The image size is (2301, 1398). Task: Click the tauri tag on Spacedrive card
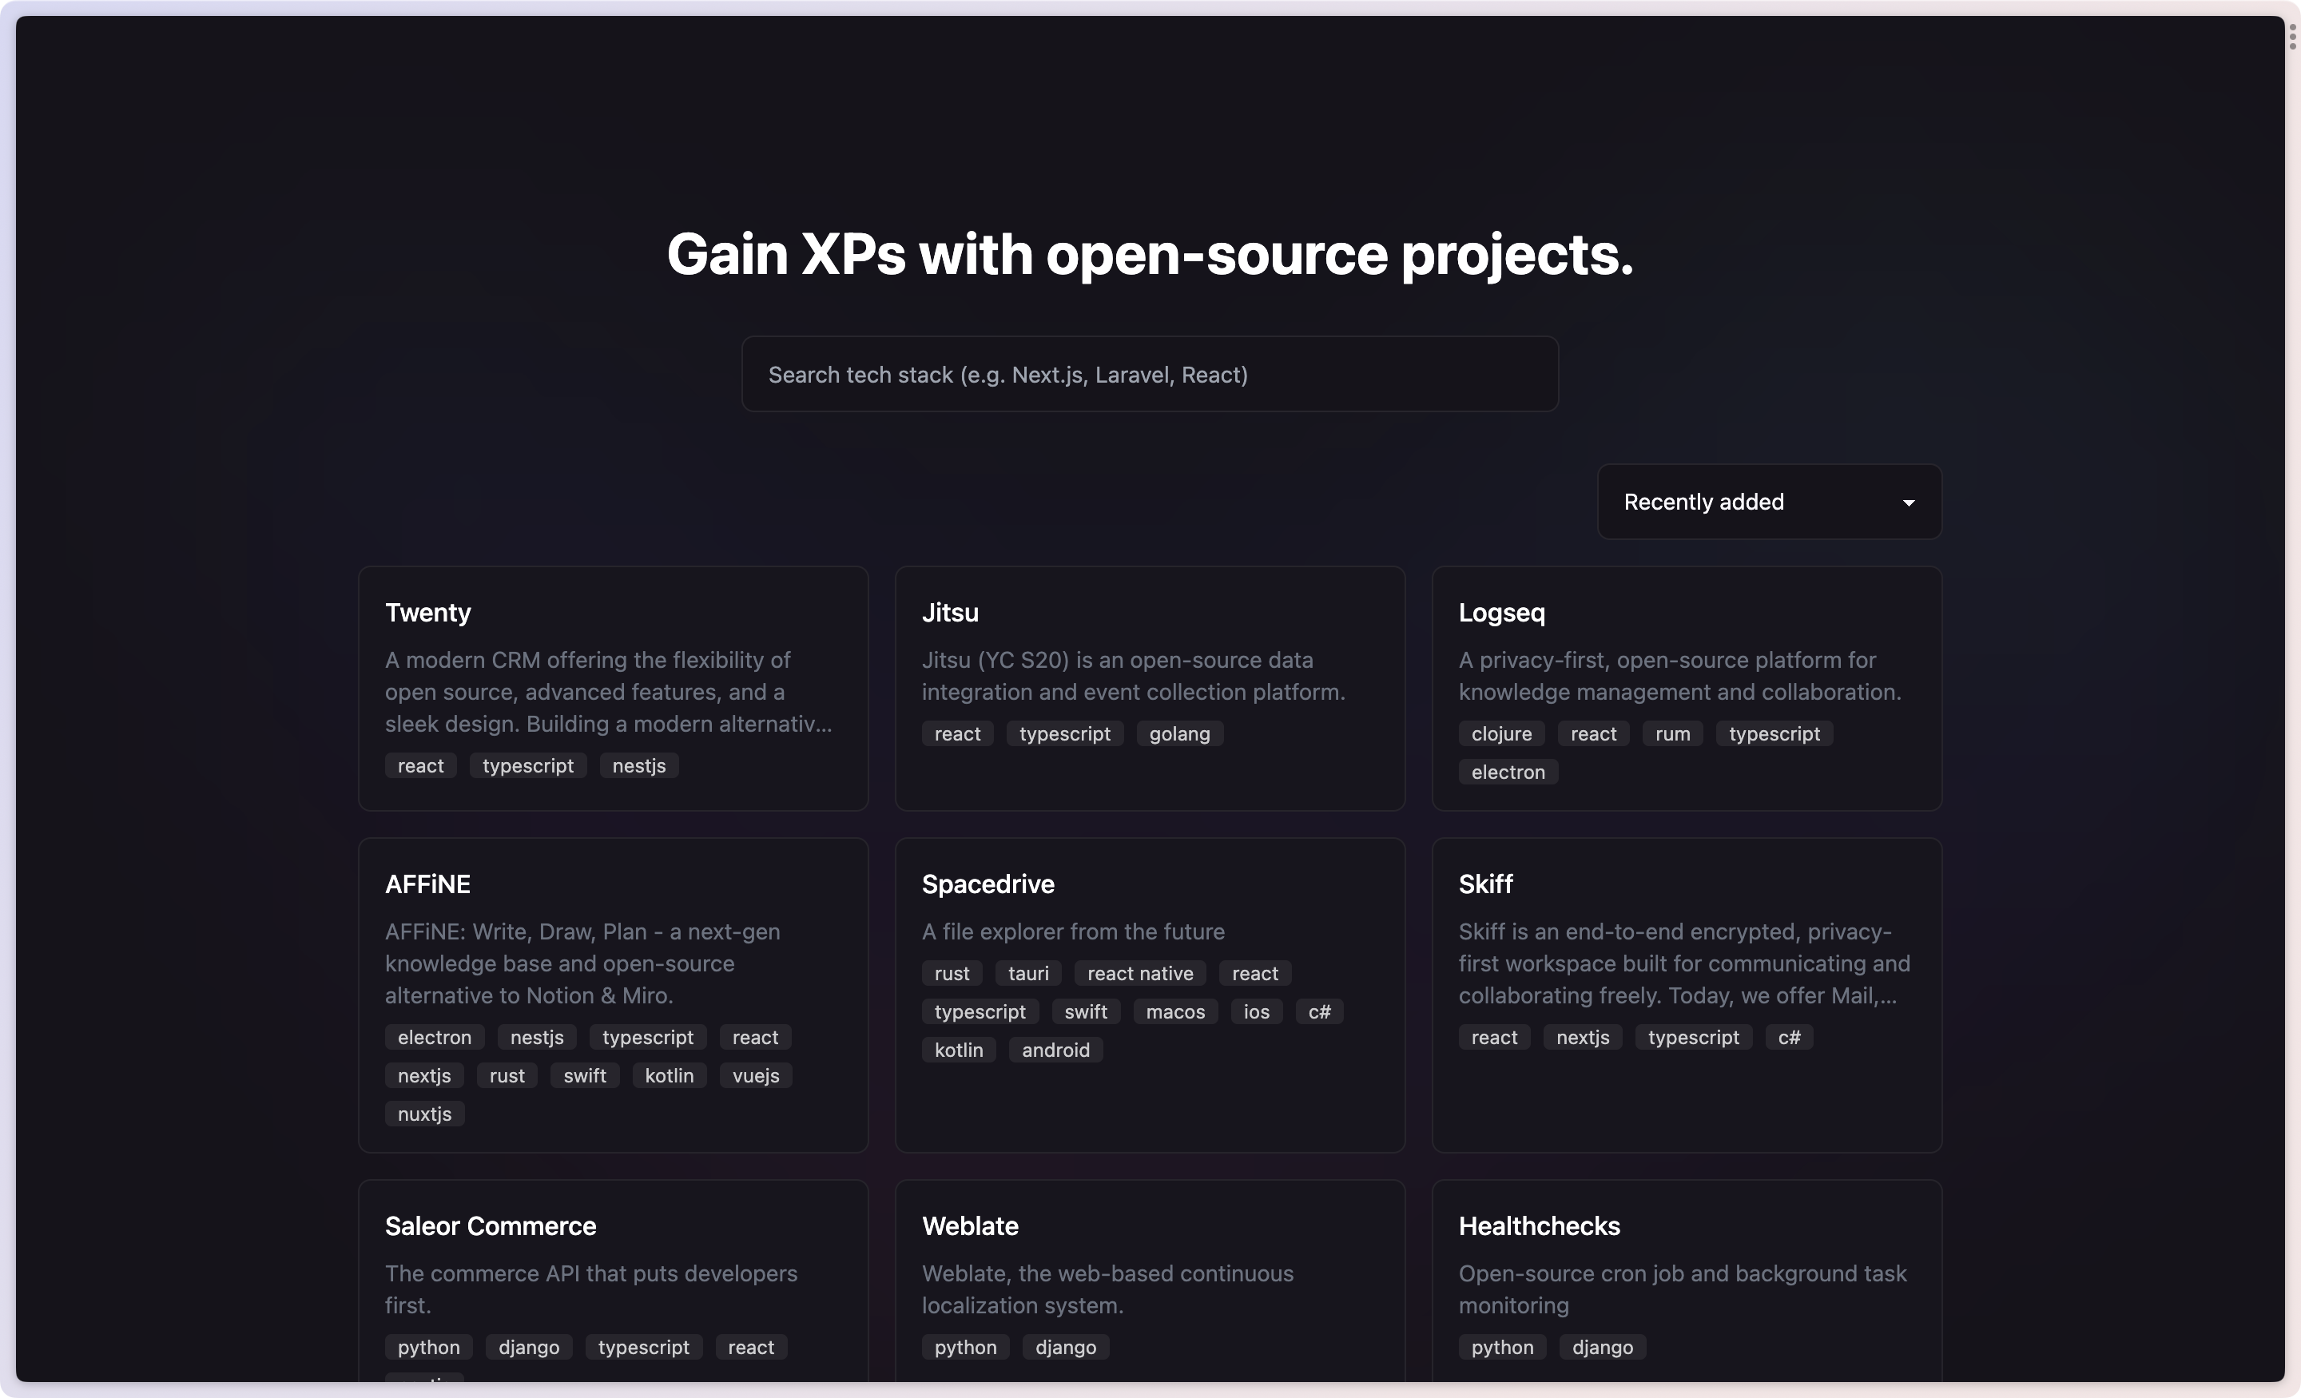tap(1028, 973)
